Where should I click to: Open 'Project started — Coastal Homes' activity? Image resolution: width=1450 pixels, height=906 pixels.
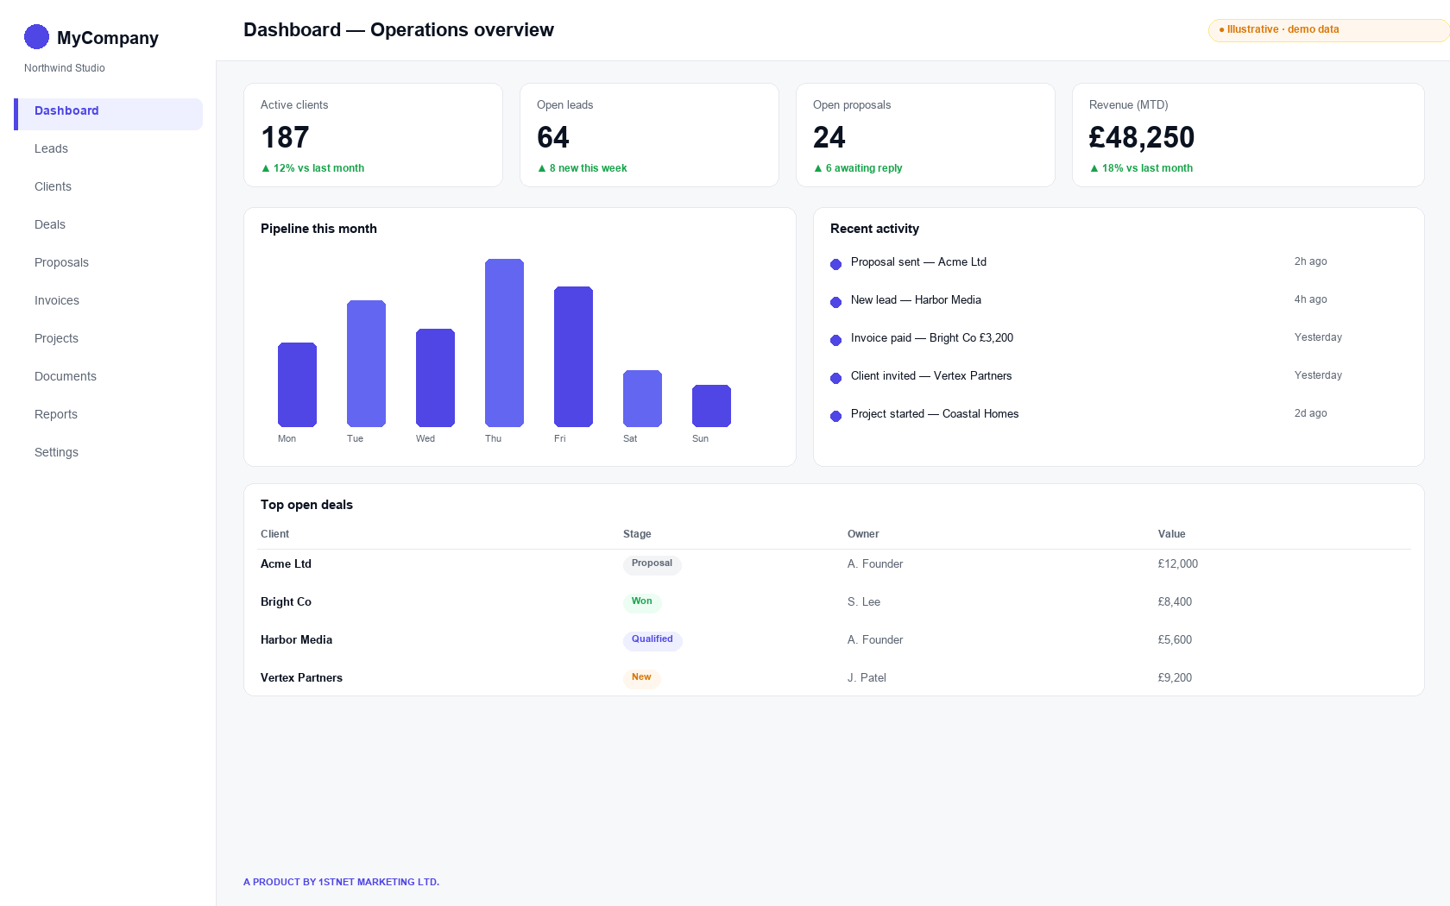point(935,414)
